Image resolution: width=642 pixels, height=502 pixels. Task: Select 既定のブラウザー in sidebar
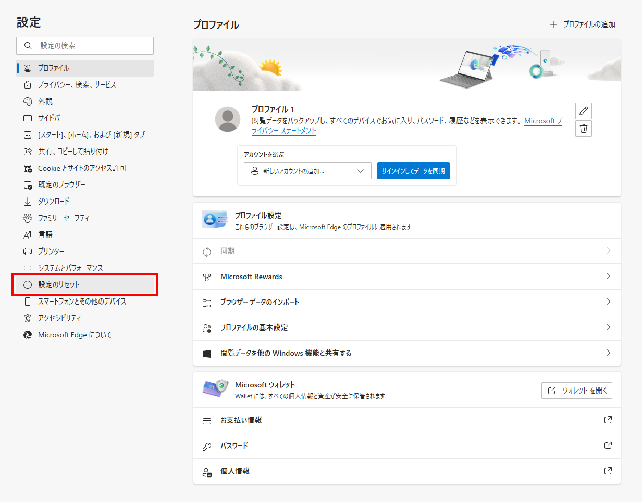pyautogui.click(x=85, y=185)
